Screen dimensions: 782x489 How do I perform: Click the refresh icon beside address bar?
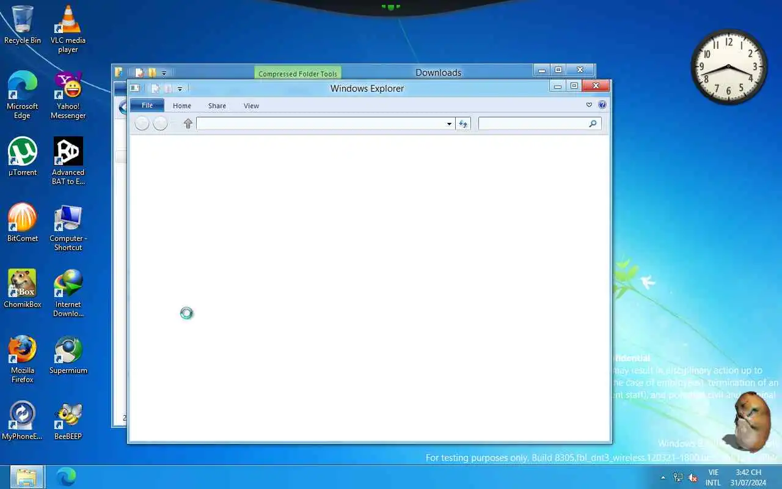463,123
